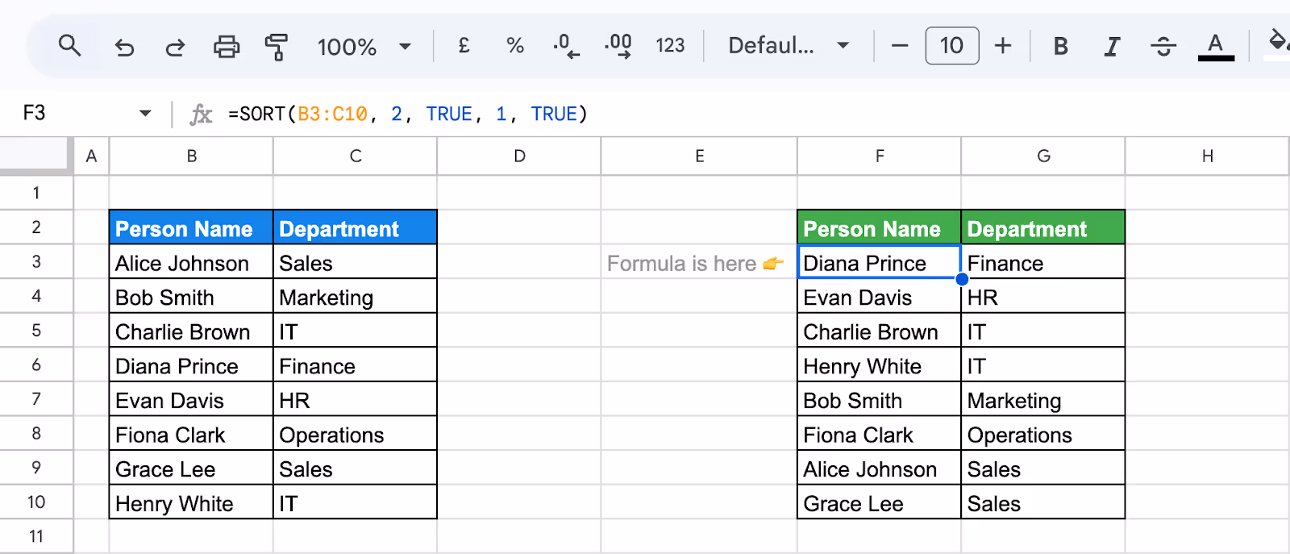Select cell 'Marketing' in column G

click(1043, 399)
